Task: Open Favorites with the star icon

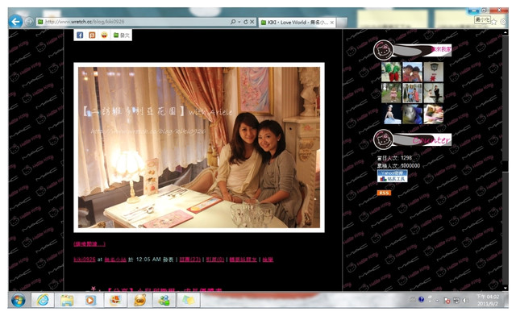Action: [494, 22]
